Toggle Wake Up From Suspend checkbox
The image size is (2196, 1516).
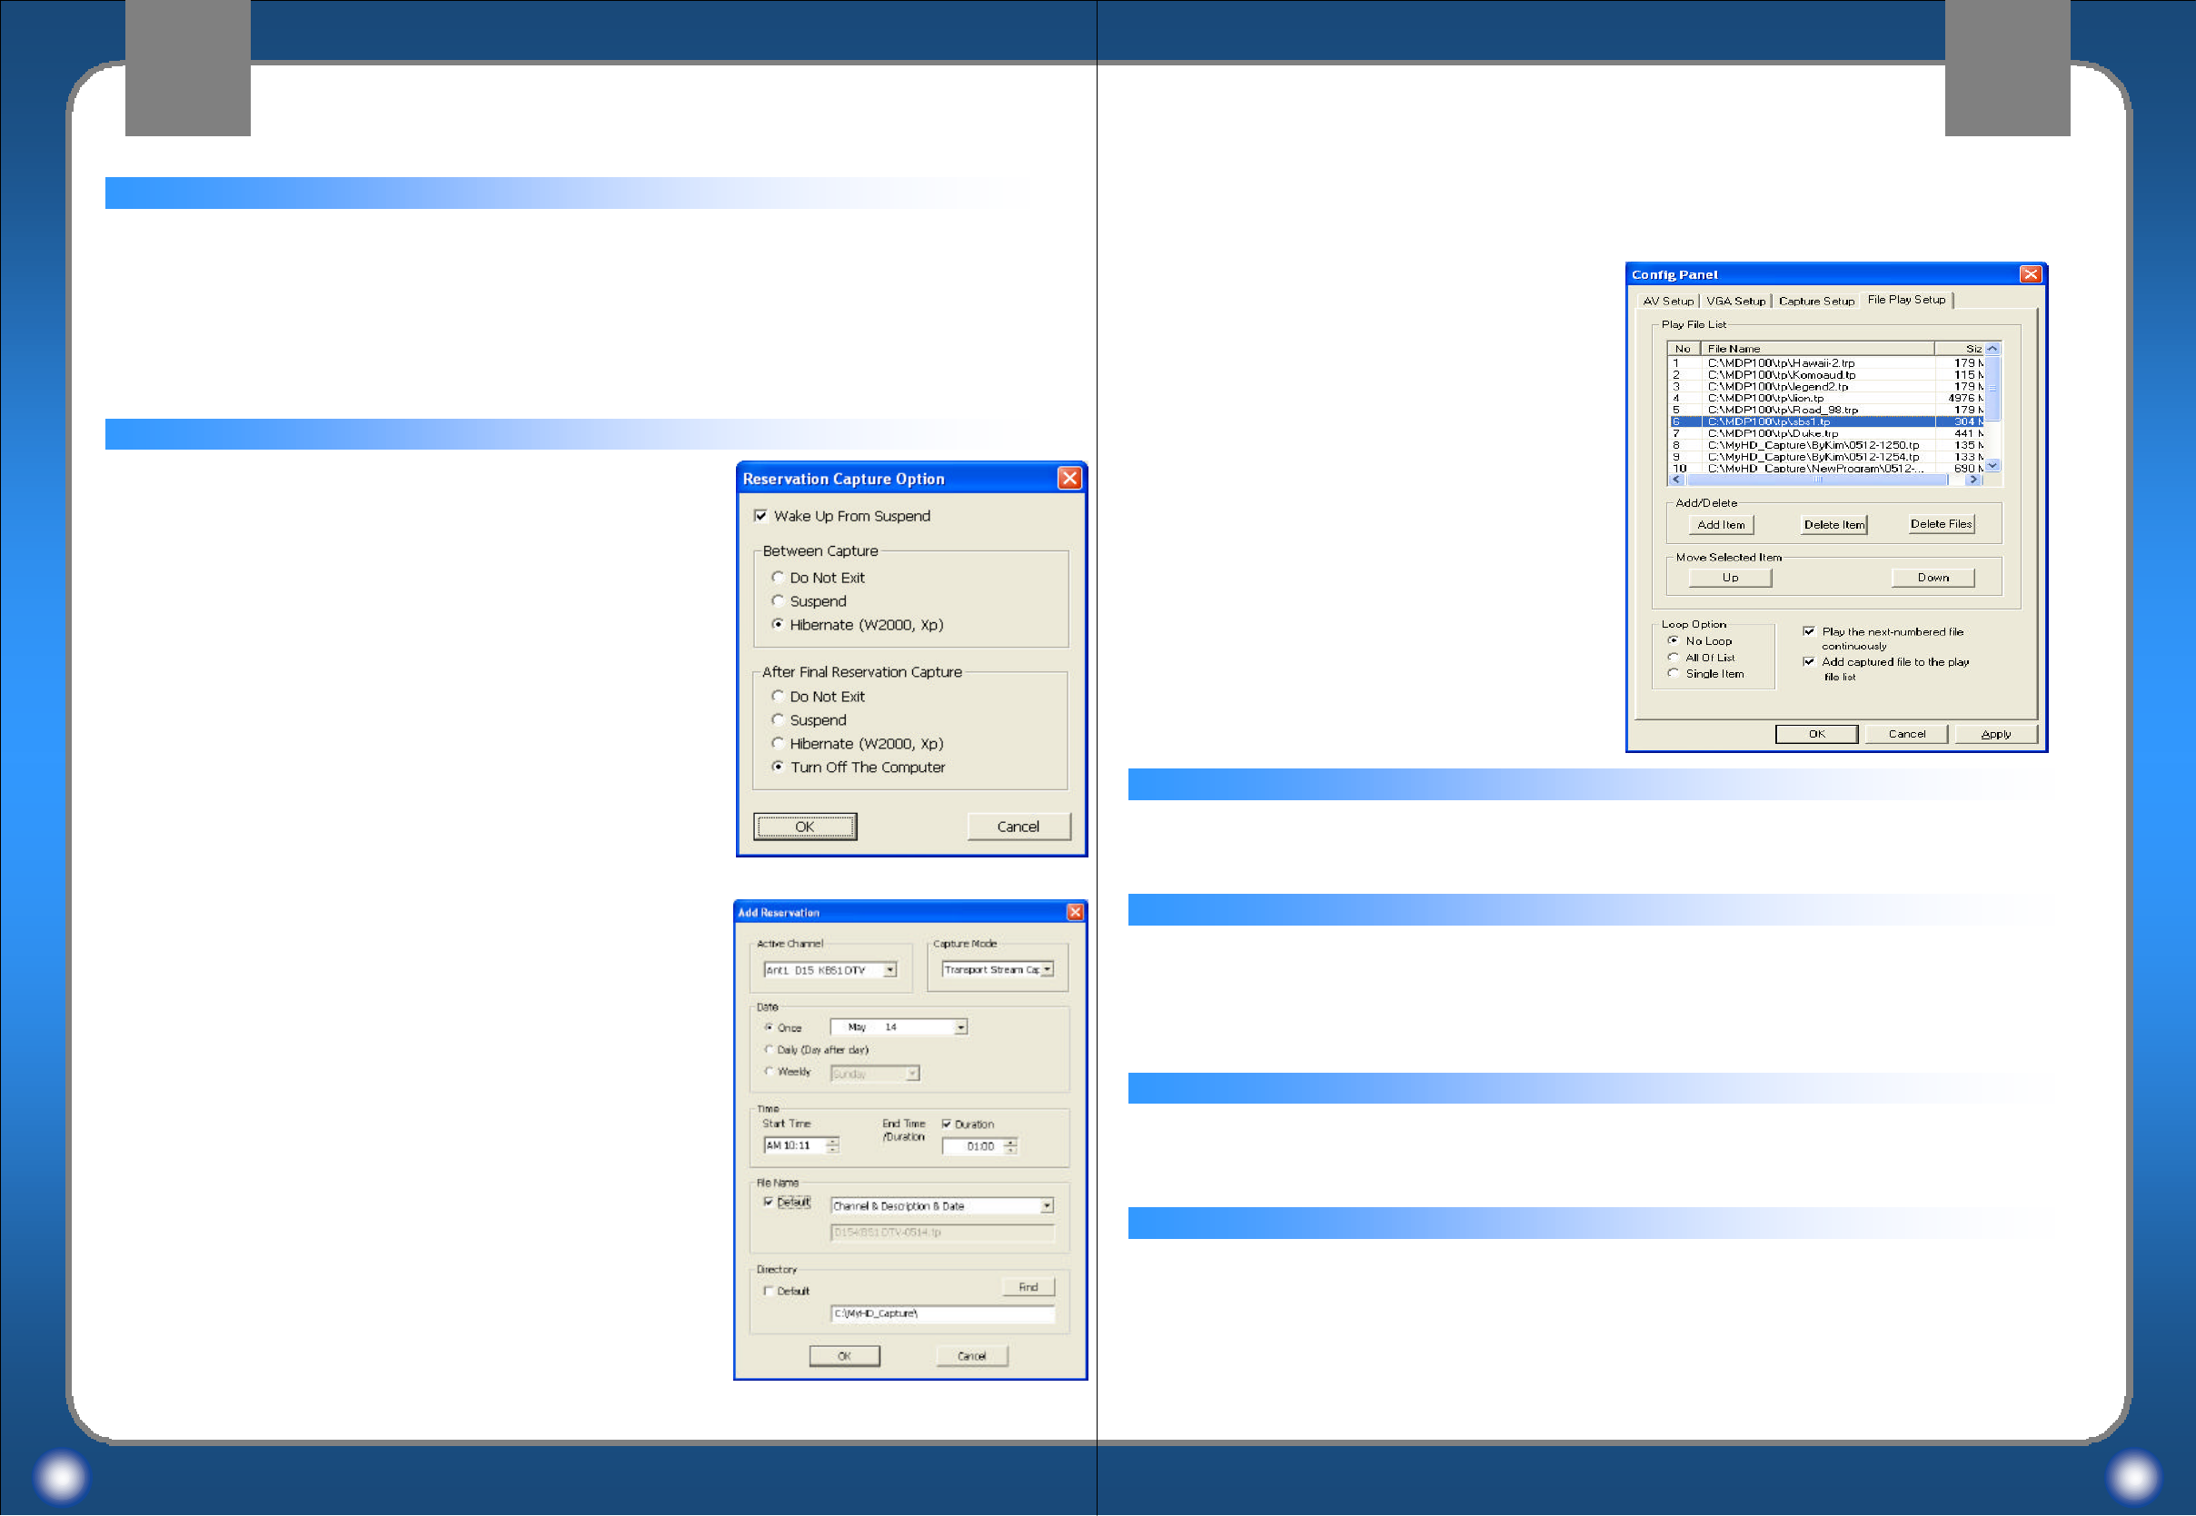pyautogui.click(x=760, y=516)
